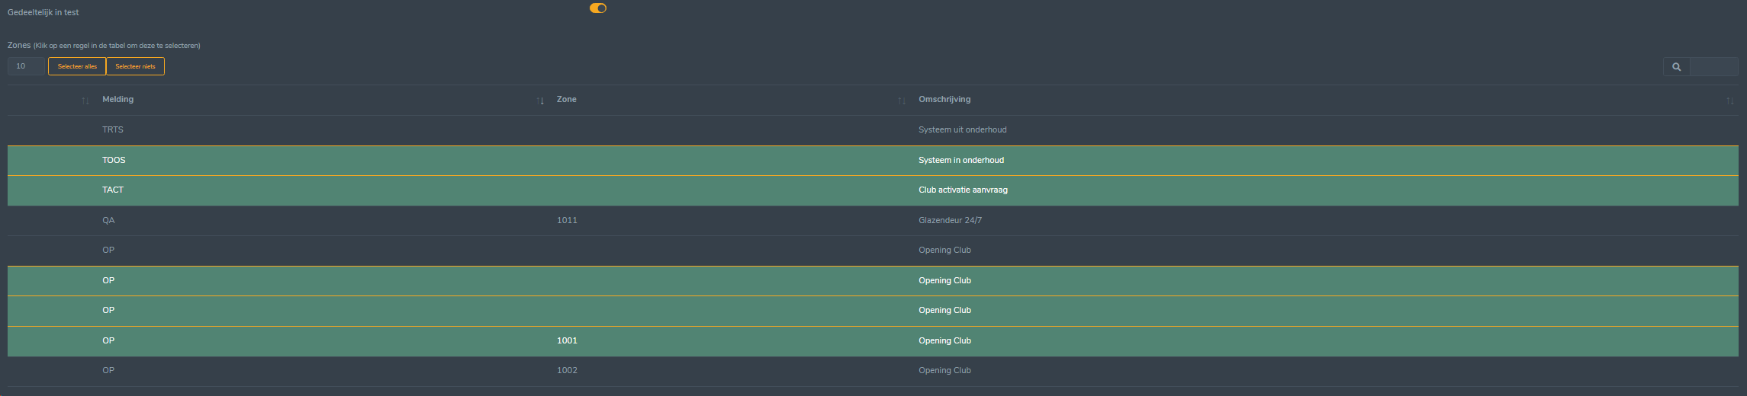This screenshot has width=1747, height=396.
Task: Click the search magnifier icon
Action: tap(1676, 67)
